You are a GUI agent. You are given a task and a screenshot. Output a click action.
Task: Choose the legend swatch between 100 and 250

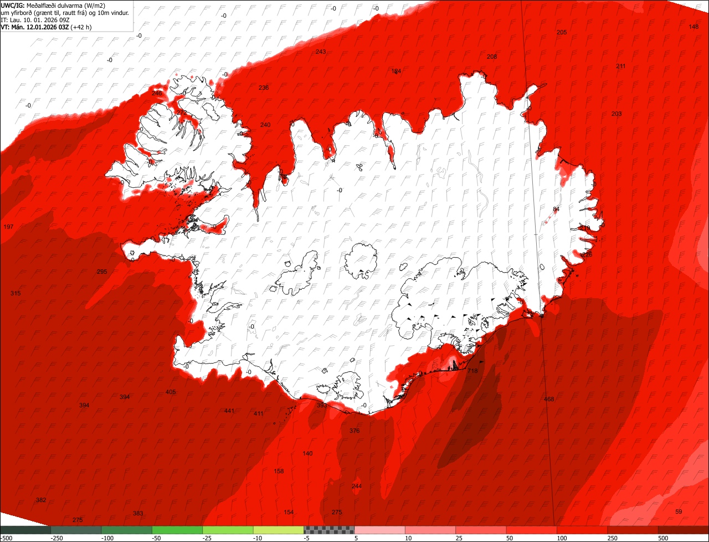[x=583, y=530]
